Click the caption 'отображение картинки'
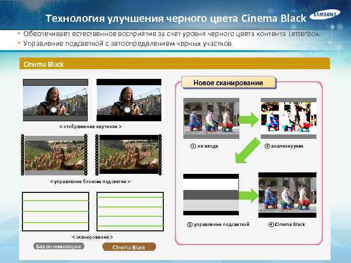The image size is (351, 263). point(90,127)
